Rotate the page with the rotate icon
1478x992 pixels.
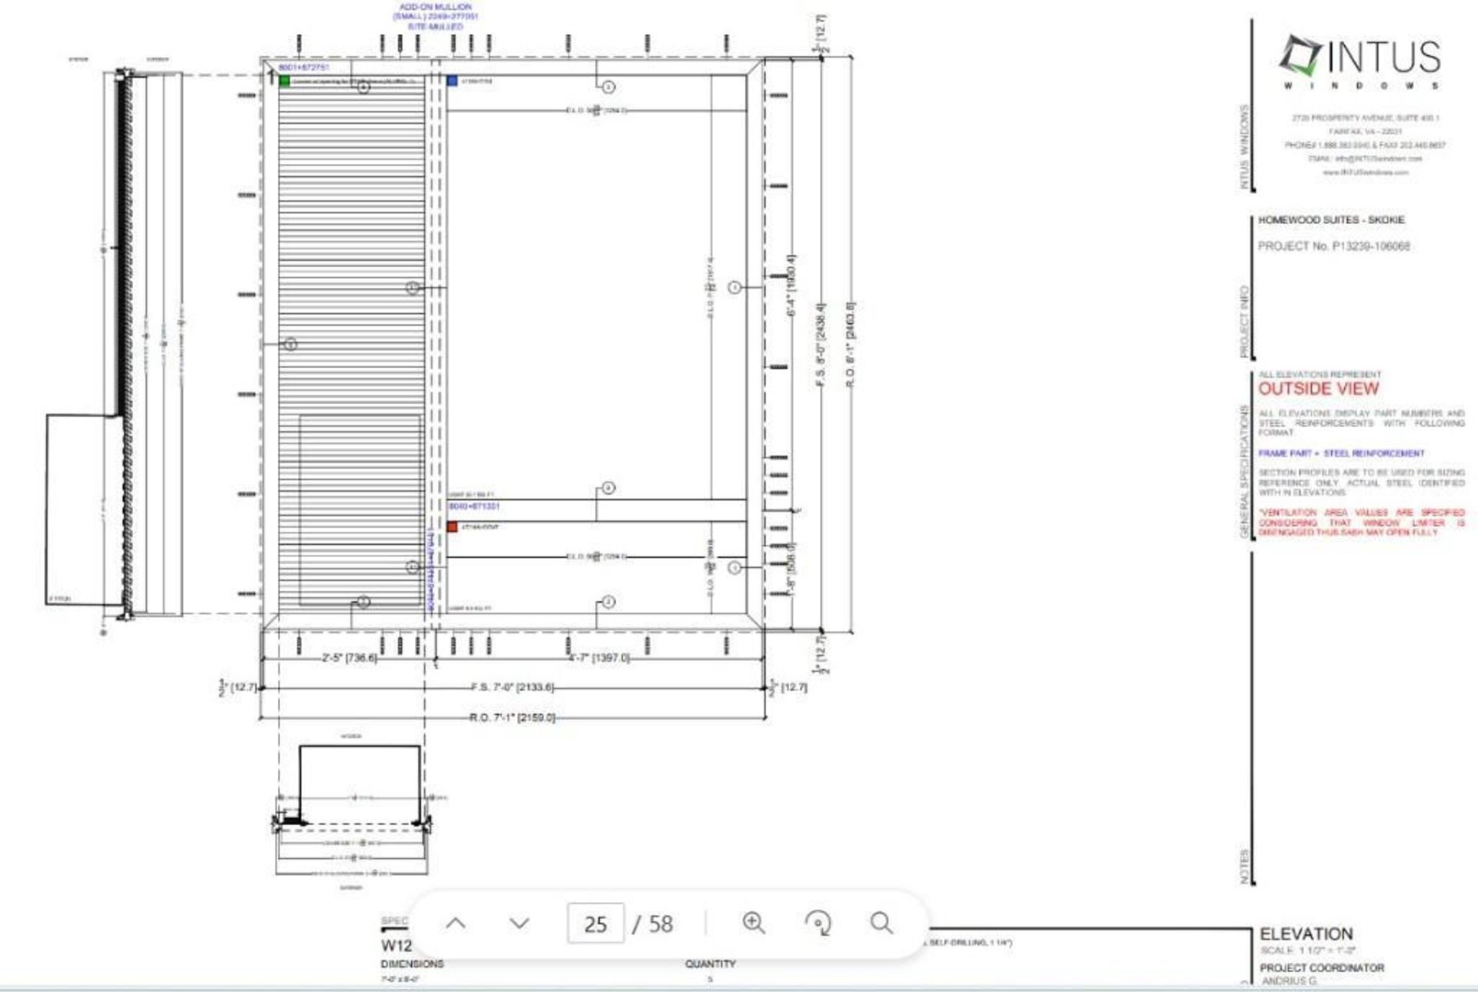pos(818,923)
